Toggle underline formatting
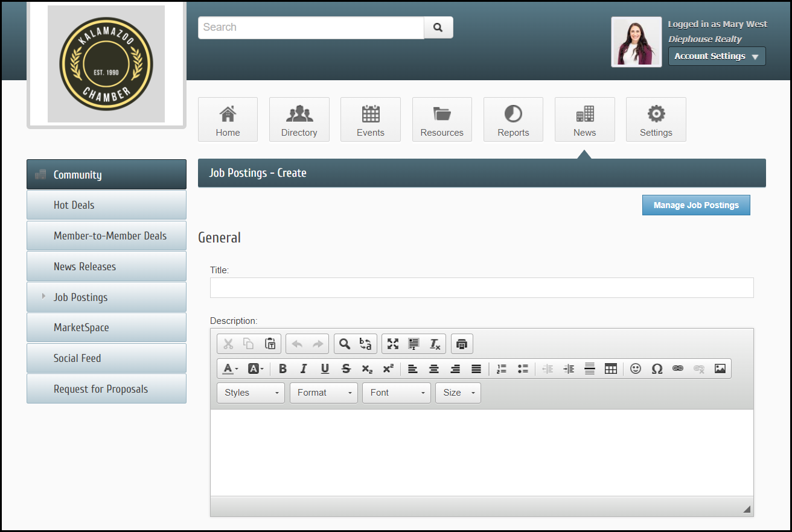Screen dimensions: 792x532 tap(325, 369)
